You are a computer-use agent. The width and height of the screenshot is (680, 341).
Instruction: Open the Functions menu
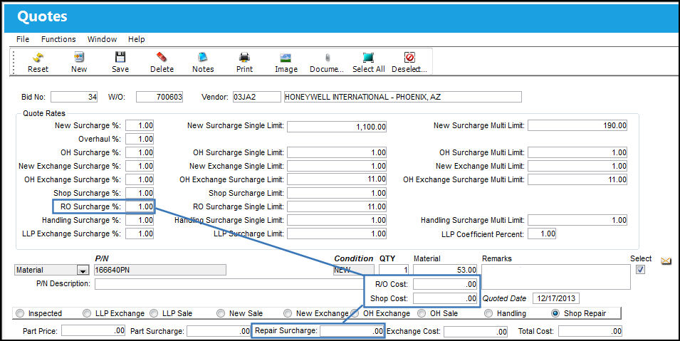tap(58, 39)
